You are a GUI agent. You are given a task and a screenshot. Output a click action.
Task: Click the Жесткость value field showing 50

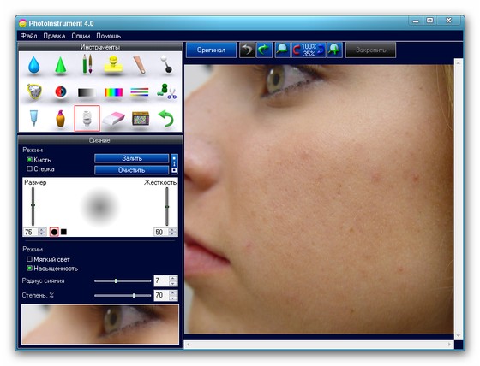[x=161, y=233]
